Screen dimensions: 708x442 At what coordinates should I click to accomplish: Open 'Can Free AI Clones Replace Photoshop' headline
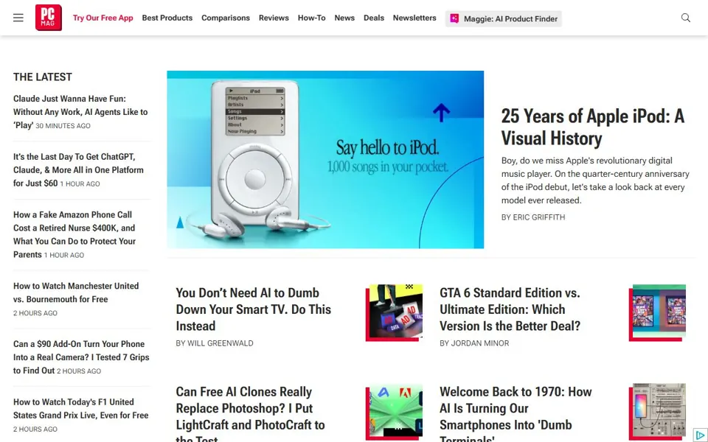click(250, 414)
